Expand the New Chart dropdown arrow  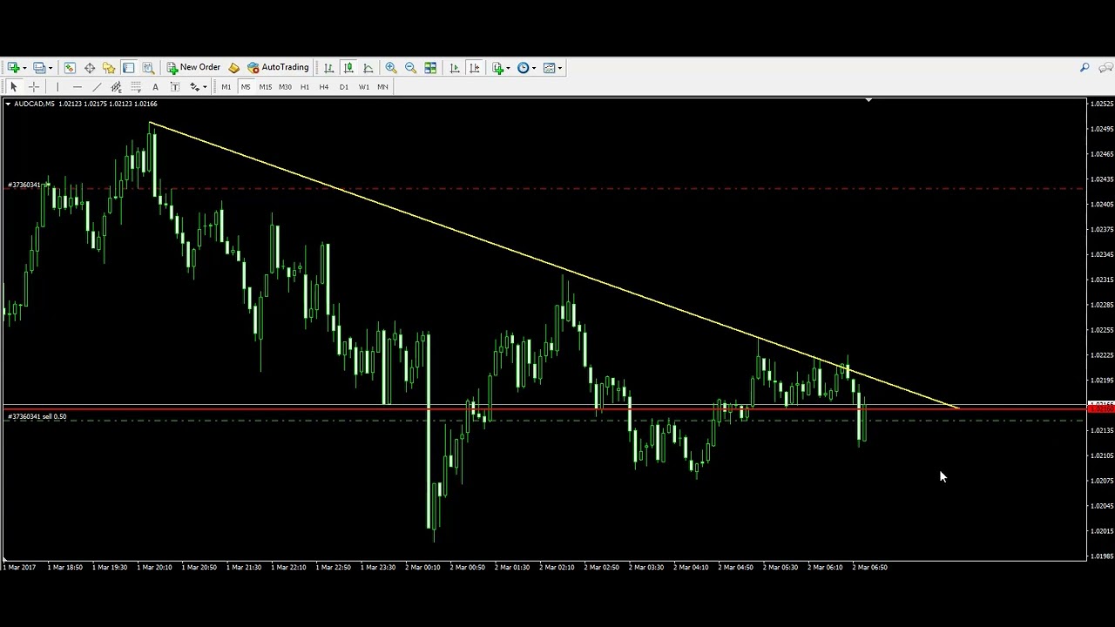click(24, 68)
